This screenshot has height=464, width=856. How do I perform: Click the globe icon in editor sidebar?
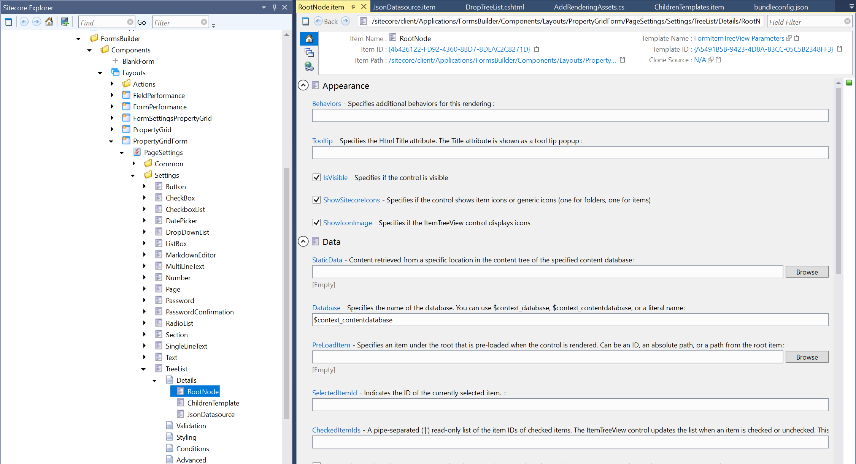pyautogui.click(x=309, y=66)
